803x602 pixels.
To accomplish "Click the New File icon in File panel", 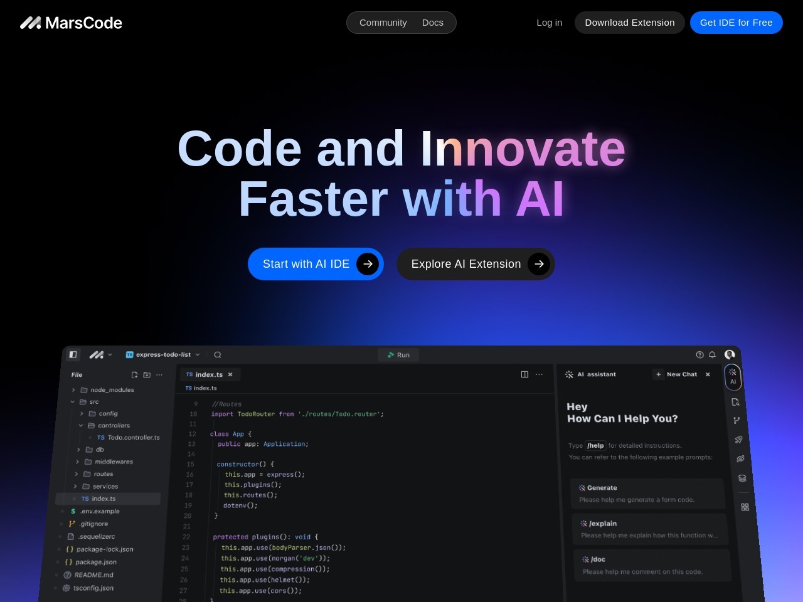I will coord(134,375).
